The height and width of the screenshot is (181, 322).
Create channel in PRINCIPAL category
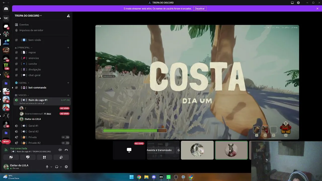tap(68, 48)
